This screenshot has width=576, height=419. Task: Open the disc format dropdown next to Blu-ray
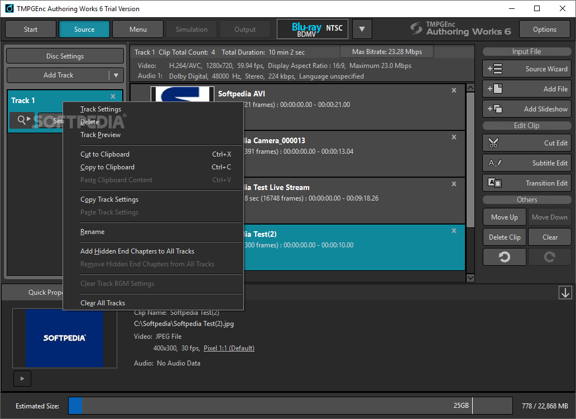362,29
